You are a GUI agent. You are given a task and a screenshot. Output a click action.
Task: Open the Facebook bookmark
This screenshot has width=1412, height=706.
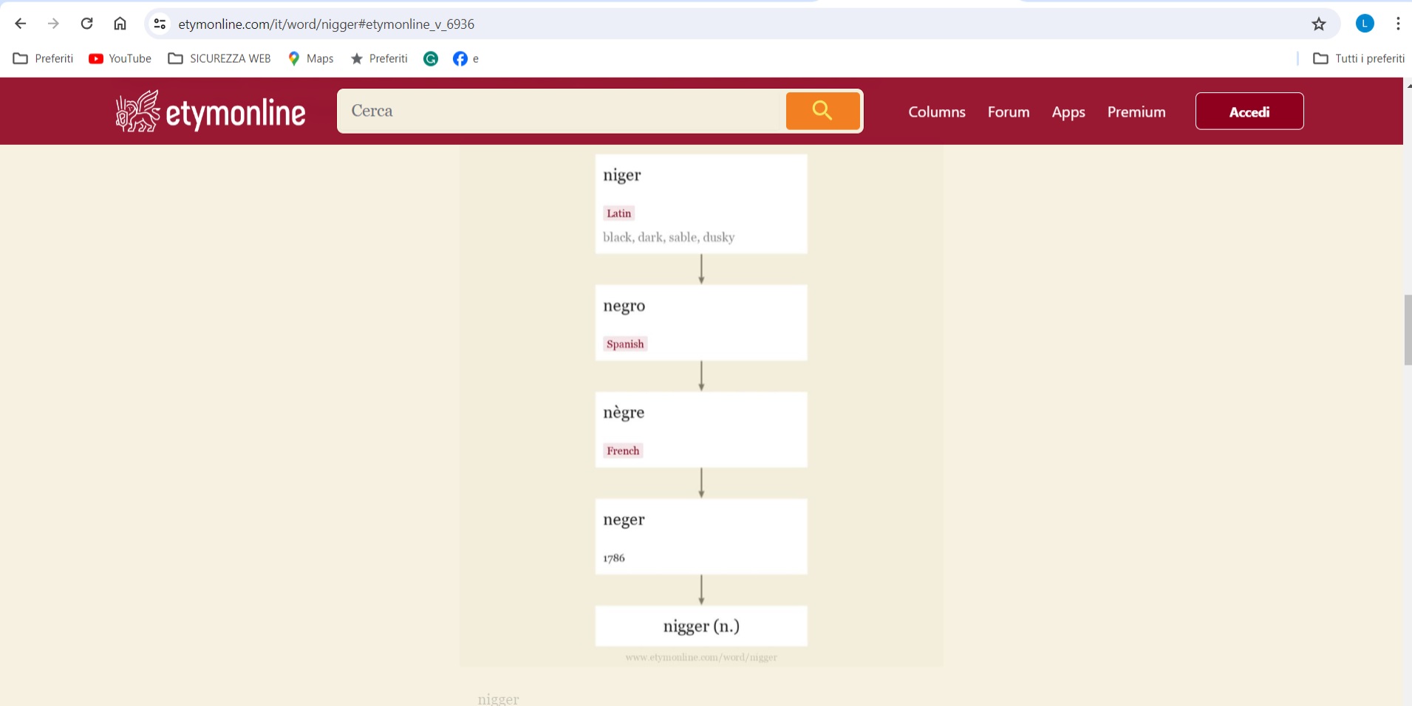(x=465, y=58)
